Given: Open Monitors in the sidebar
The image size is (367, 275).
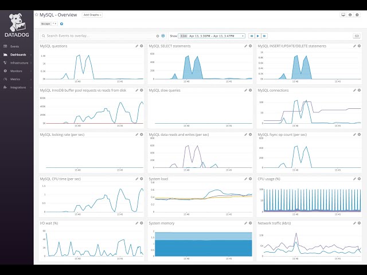Looking at the screenshot, I should (16, 71).
